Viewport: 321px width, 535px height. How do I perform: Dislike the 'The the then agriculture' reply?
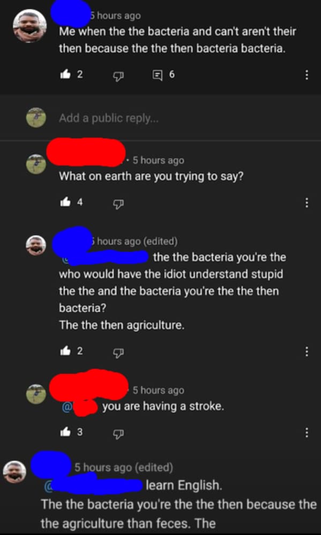(x=118, y=352)
